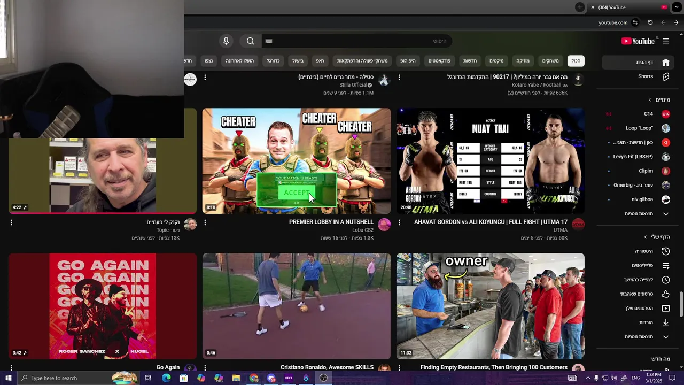Click the page vertical scrollbar thumb
This screenshot has height=385, width=684.
681,304
